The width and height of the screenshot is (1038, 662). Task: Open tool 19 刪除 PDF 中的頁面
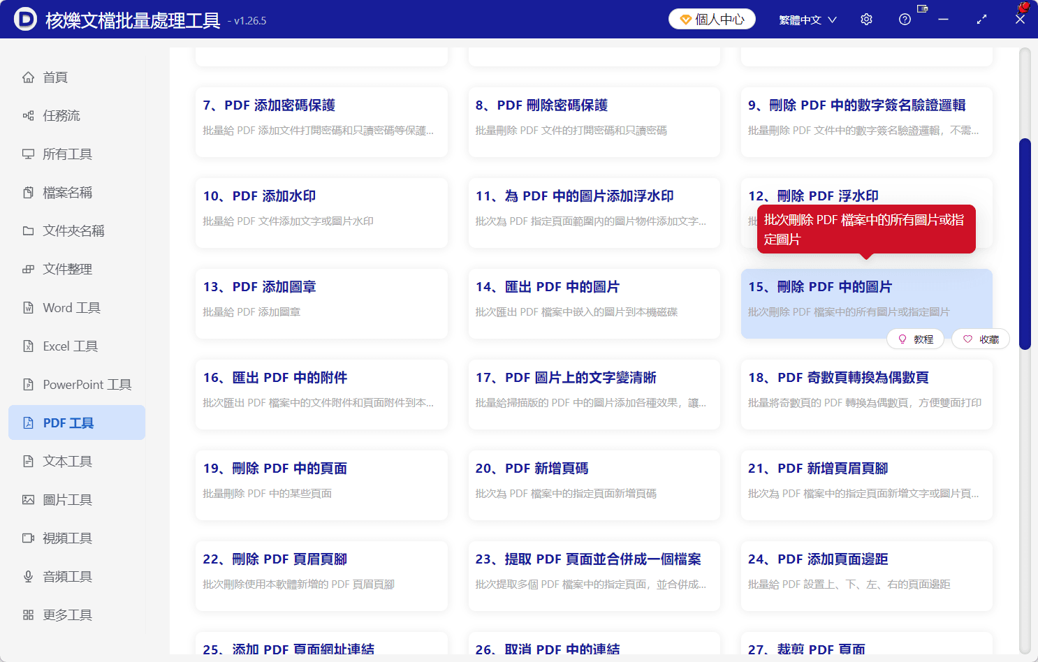pos(321,485)
